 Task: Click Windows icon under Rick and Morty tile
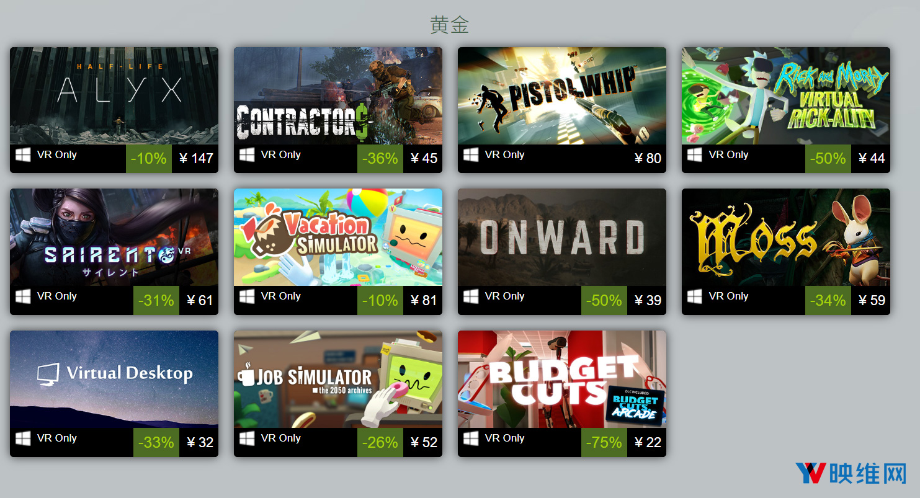coord(695,155)
